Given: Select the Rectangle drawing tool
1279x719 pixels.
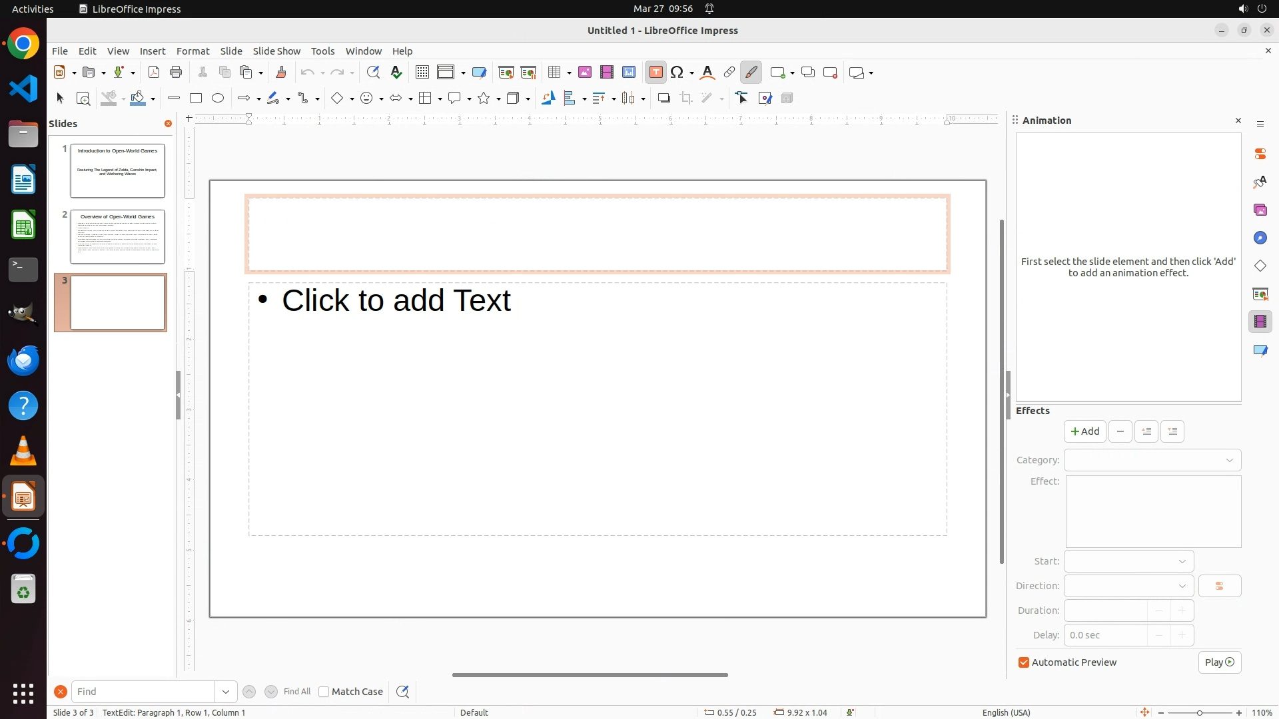Looking at the screenshot, I should pos(196,99).
